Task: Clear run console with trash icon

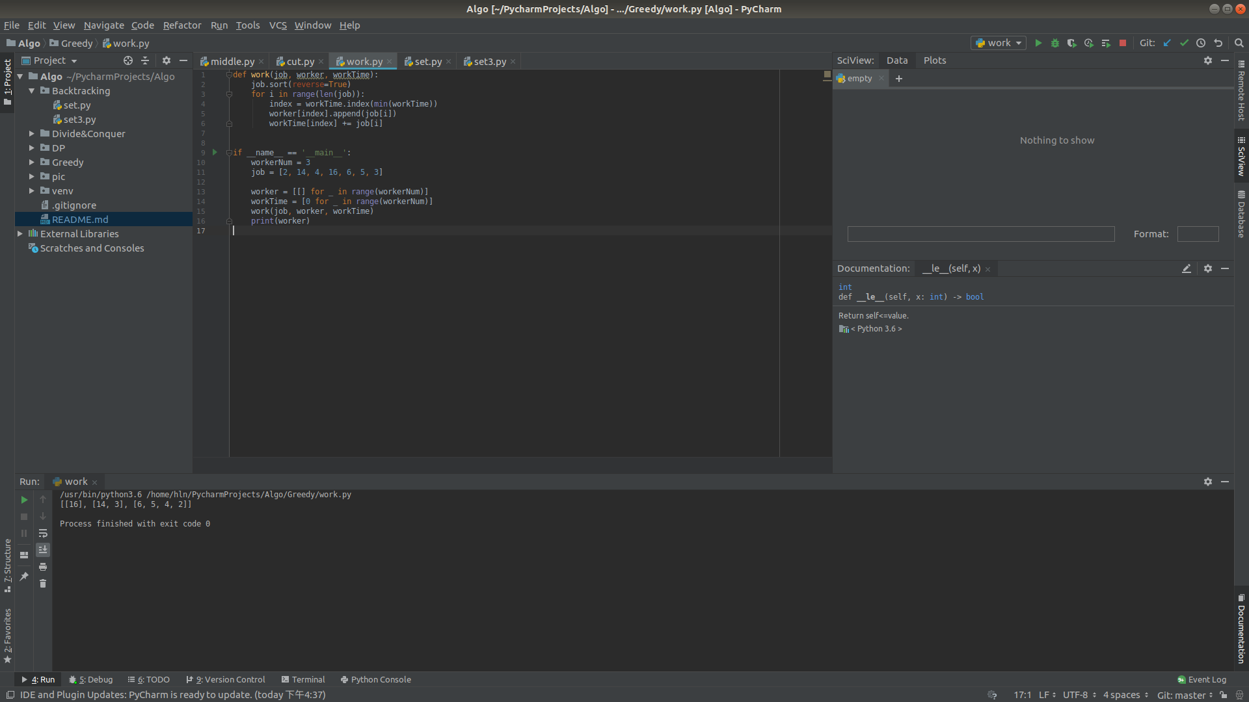Action: [x=43, y=584]
